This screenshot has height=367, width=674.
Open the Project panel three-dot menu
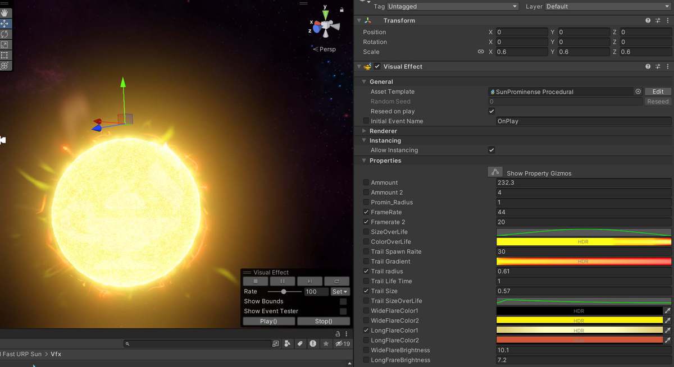(346, 334)
